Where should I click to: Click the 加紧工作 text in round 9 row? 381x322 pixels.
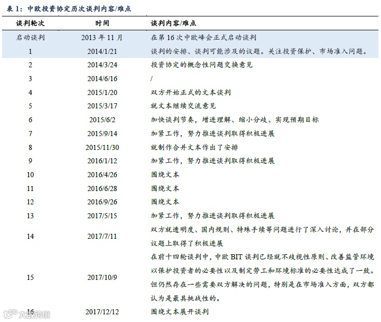pyautogui.click(x=165, y=161)
